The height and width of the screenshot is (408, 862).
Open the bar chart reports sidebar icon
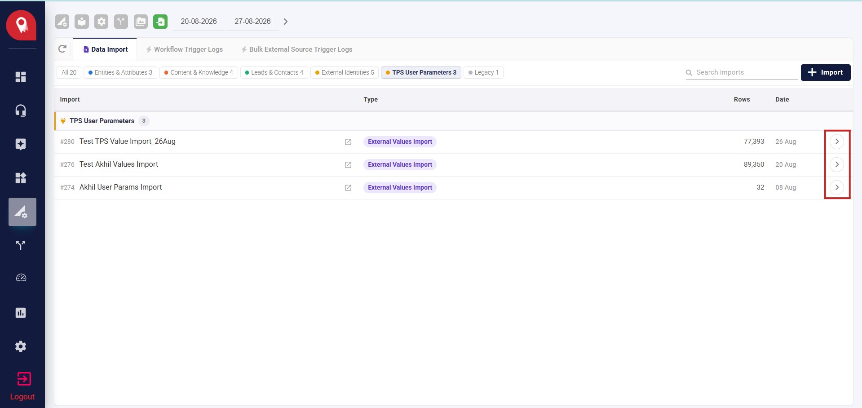[x=21, y=313]
